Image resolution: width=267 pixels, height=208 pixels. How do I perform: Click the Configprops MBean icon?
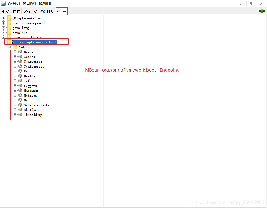click(x=21, y=66)
